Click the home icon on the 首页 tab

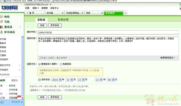coord(27,13)
